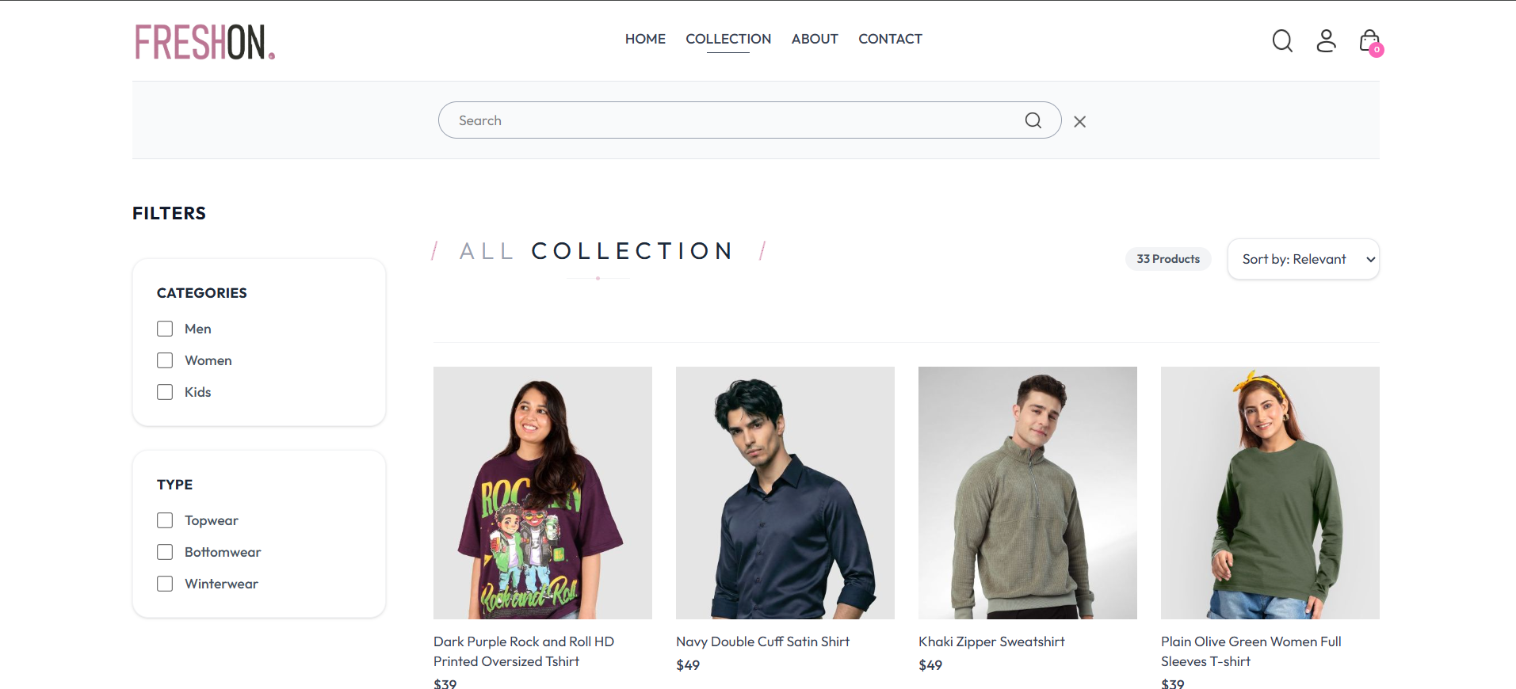The image size is (1516, 689).
Task: Close the search bar with the X icon
Action: click(x=1079, y=121)
